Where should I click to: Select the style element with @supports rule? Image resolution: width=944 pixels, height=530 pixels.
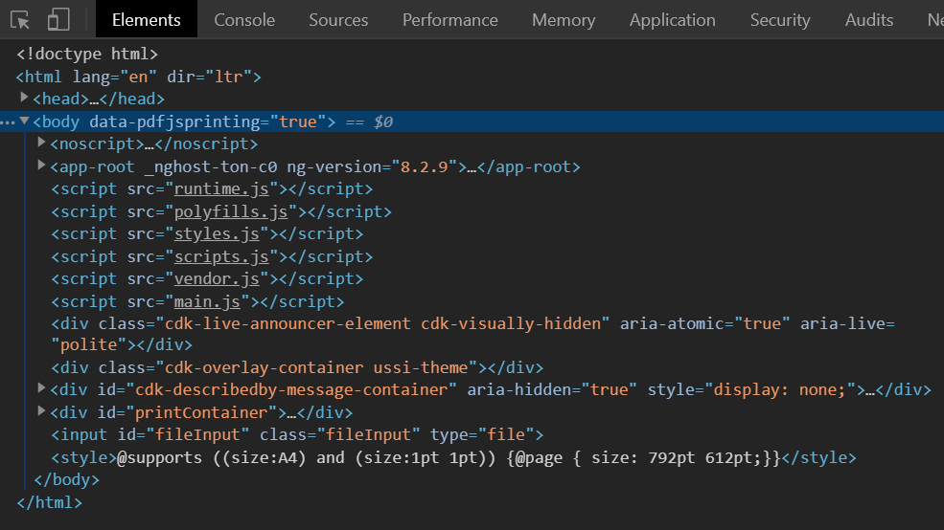pyautogui.click(x=453, y=458)
